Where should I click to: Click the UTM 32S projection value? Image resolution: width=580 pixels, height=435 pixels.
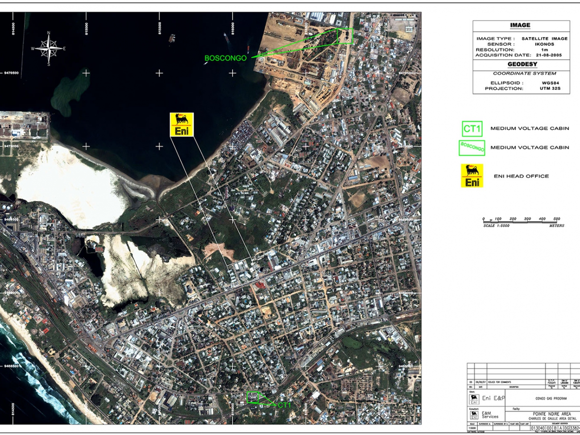click(x=549, y=88)
